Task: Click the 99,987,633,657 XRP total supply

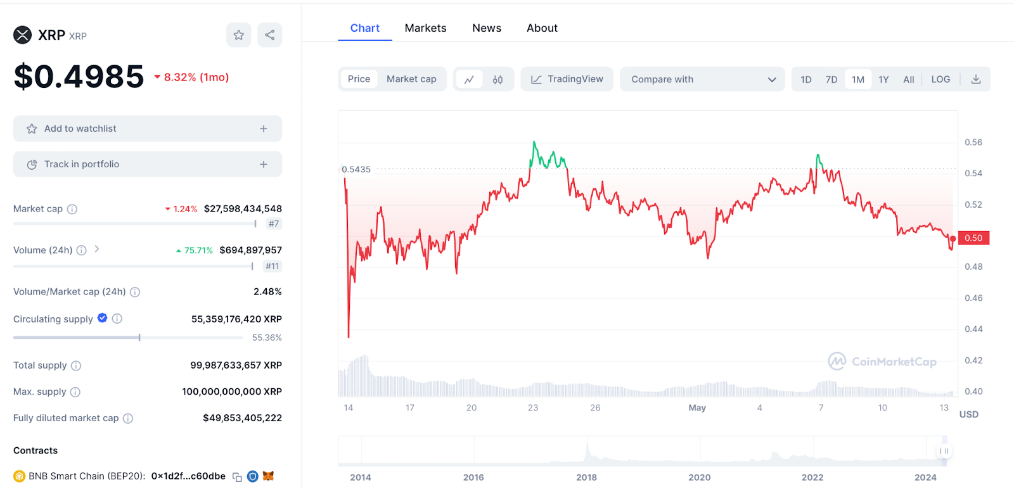Action: click(236, 365)
